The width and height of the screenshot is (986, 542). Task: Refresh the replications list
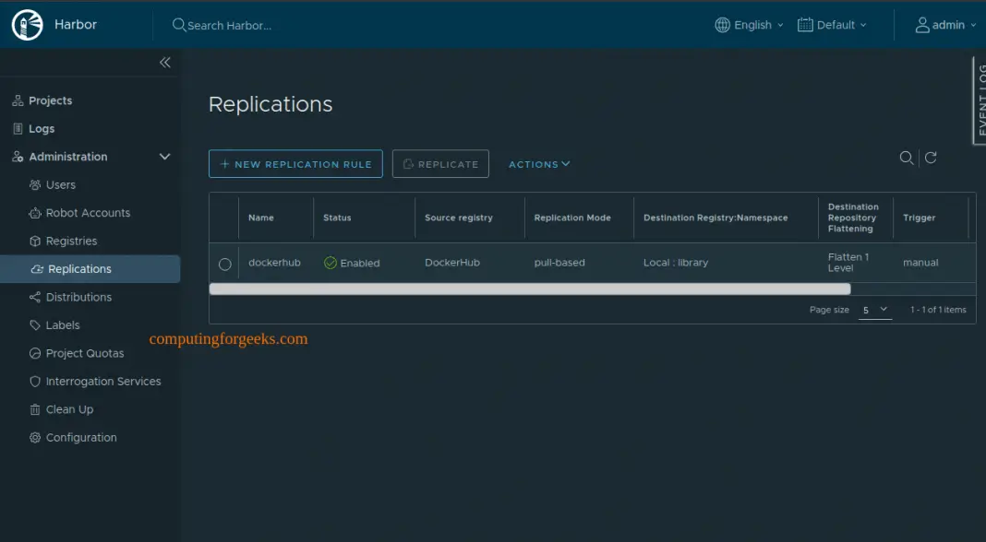930,158
